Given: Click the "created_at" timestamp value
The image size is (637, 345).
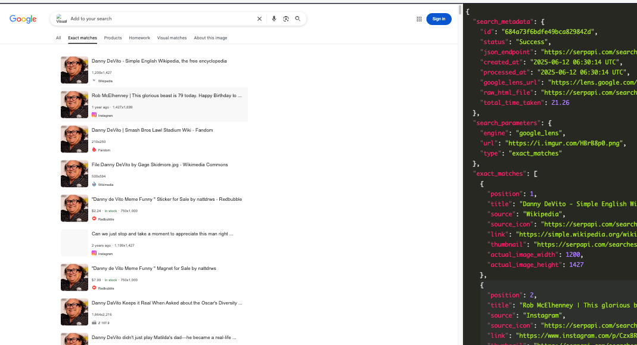Looking at the screenshot, I should (x=574, y=62).
